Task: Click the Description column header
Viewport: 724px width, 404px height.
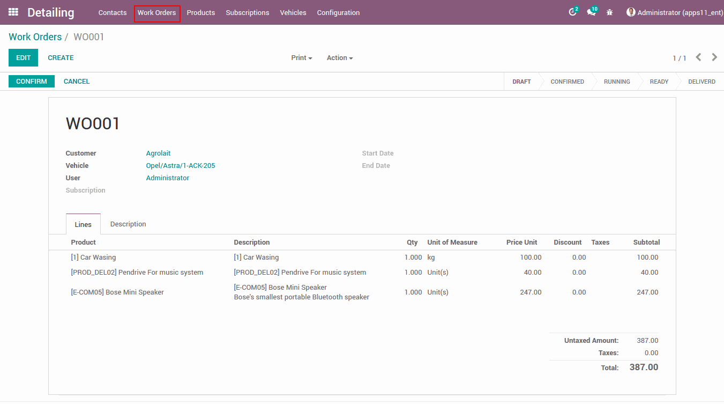Action: coord(252,243)
